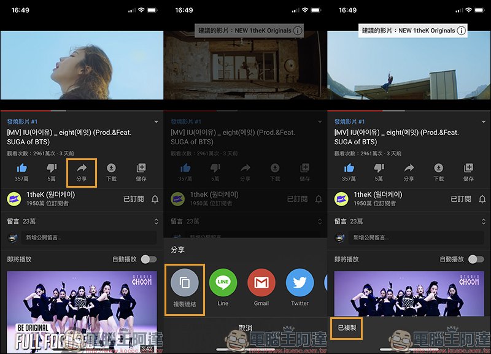Image resolution: width=491 pixels, height=354 pixels.
Task: Tap 已訂閱 subscribed button in left screen
Action: point(134,199)
